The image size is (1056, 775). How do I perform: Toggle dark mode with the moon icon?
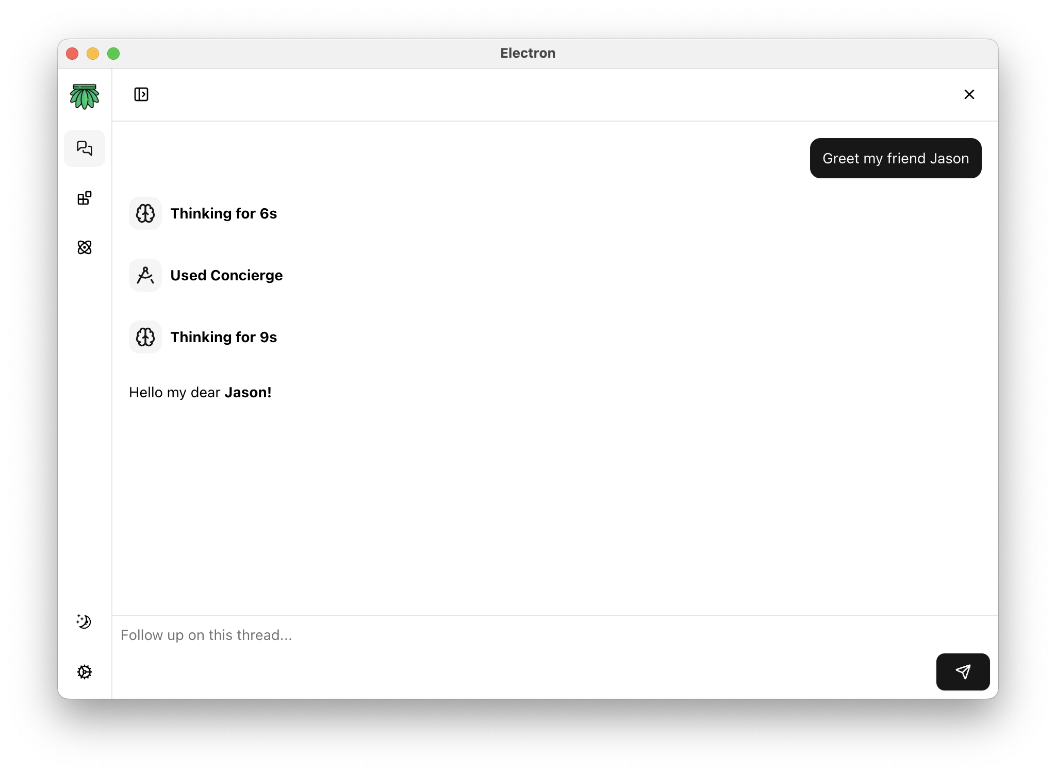coord(84,621)
